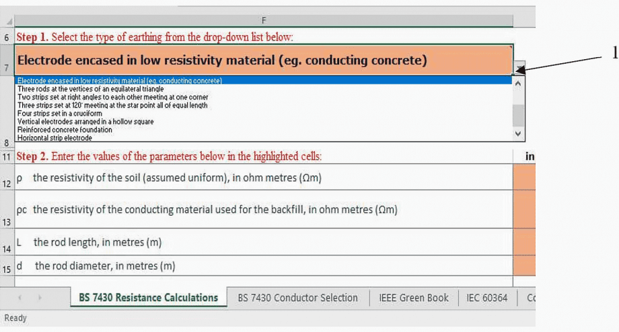The image size is (619, 332).
Task: Click the sheet tab scroll left arrow
Action: coord(20,298)
